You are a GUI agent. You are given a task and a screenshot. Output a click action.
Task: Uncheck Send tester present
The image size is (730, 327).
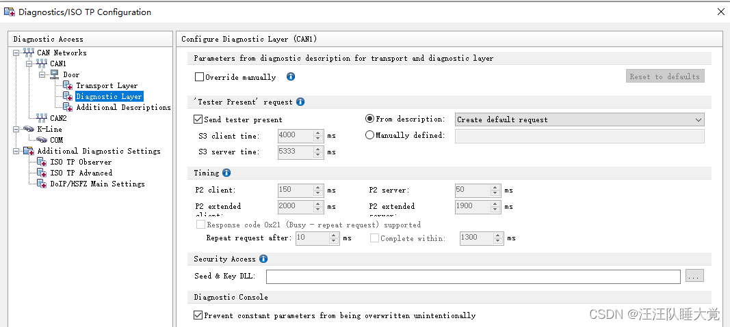click(198, 119)
